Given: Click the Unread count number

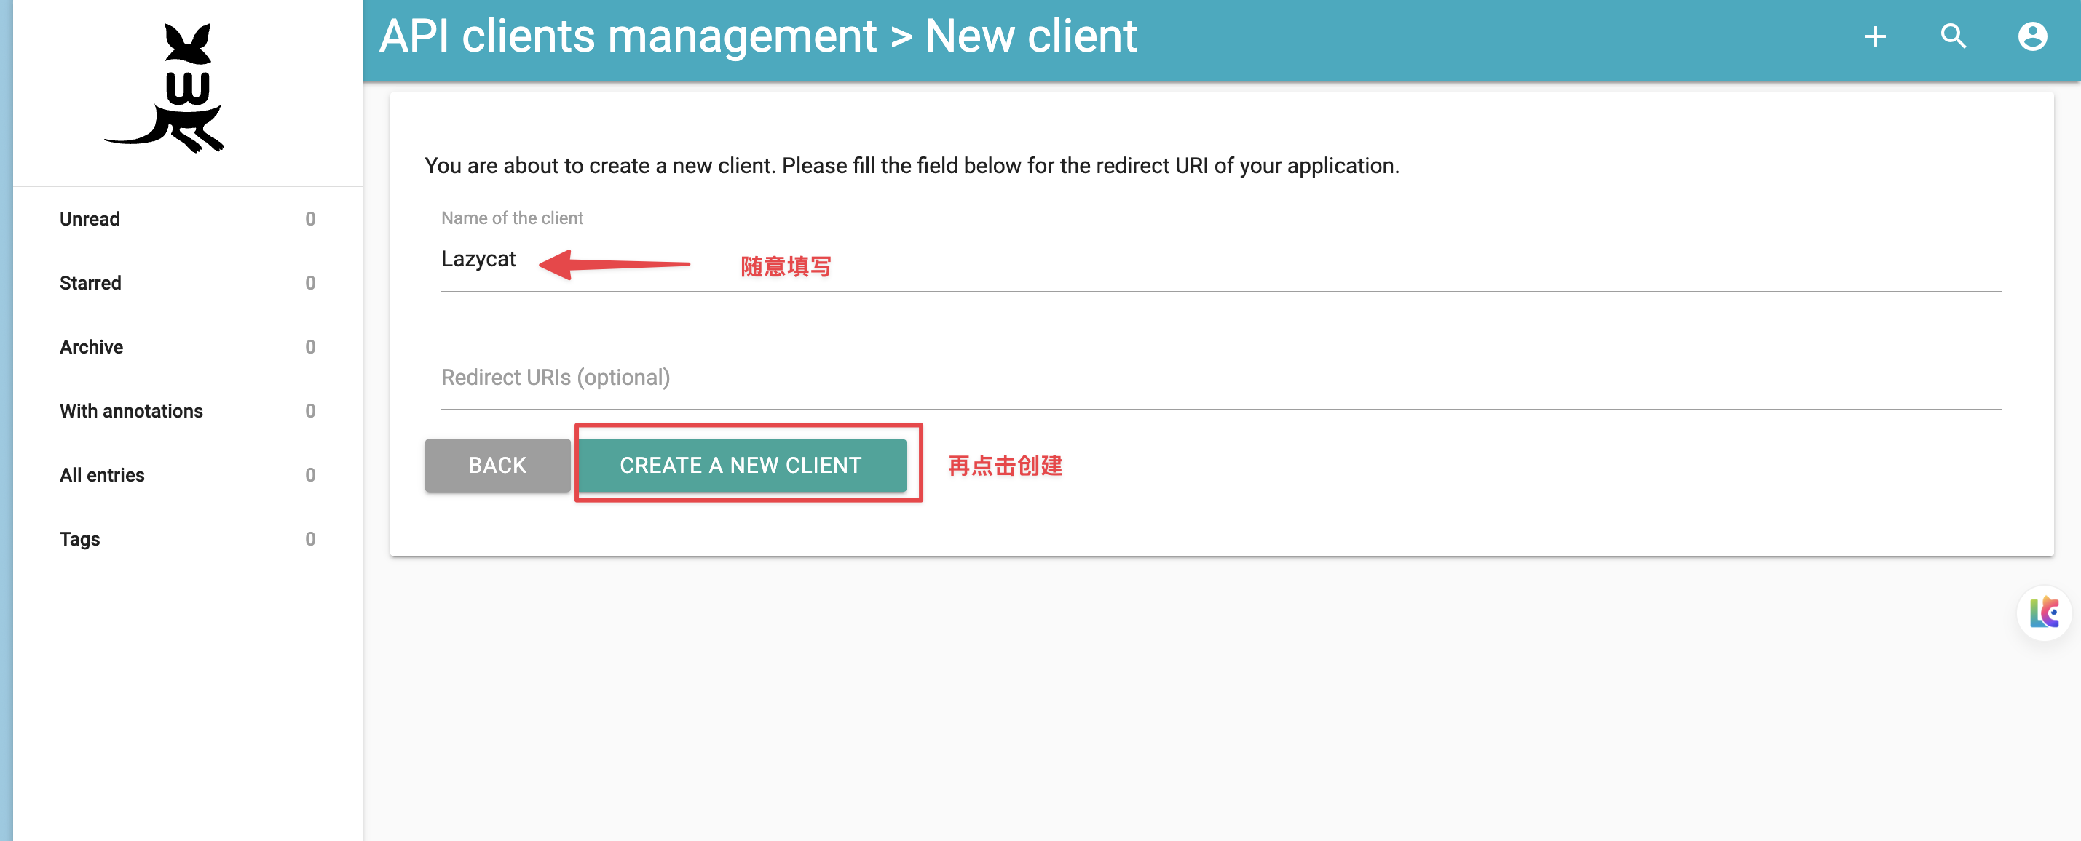Looking at the screenshot, I should [310, 220].
